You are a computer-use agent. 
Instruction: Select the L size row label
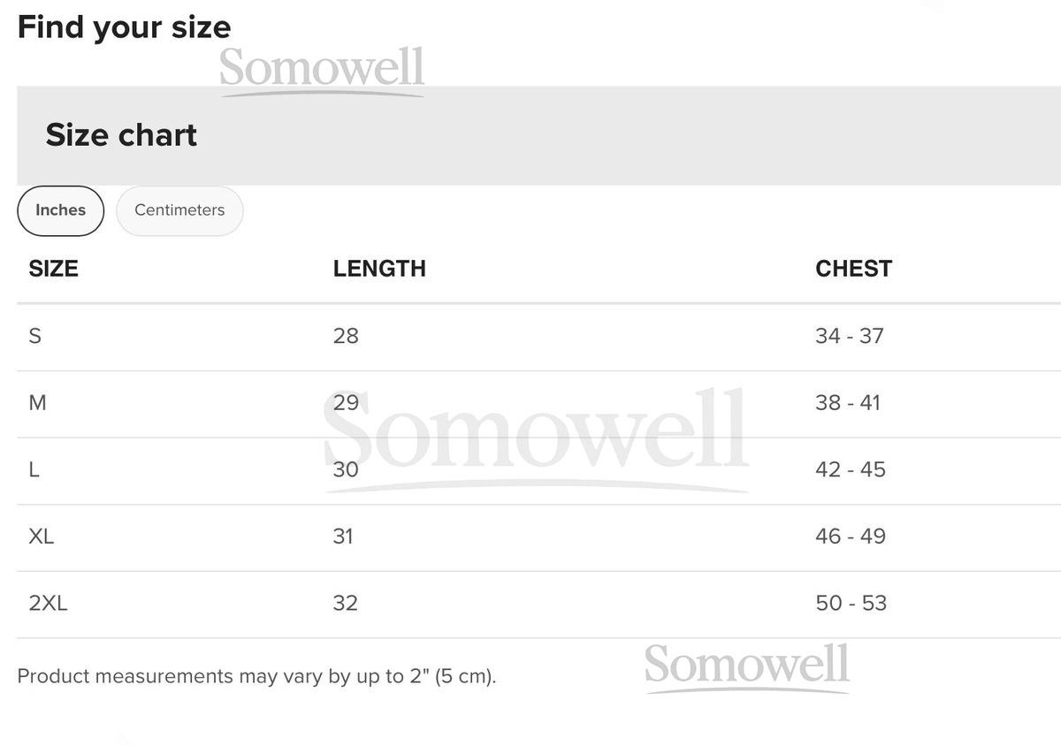click(34, 469)
